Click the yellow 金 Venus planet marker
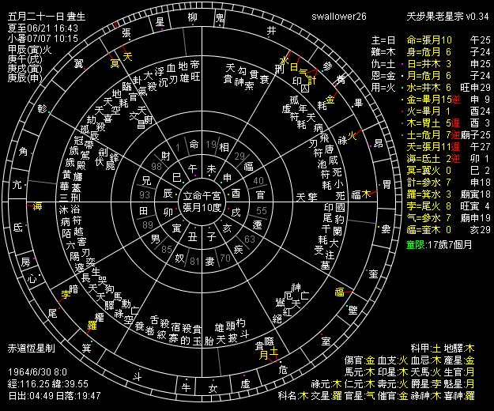The width and height of the screenshot is (494, 411). tap(330, 100)
